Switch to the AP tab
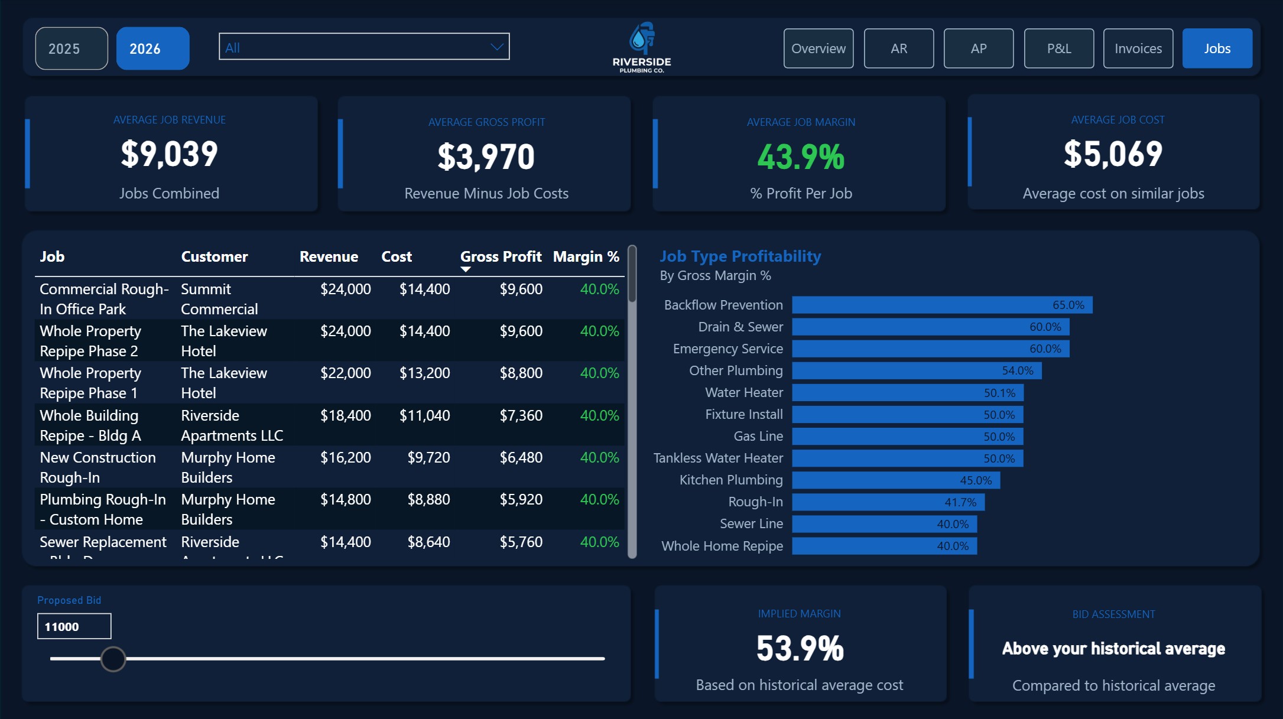Image resolution: width=1283 pixels, height=719 pixels. (x=979, y=48)
